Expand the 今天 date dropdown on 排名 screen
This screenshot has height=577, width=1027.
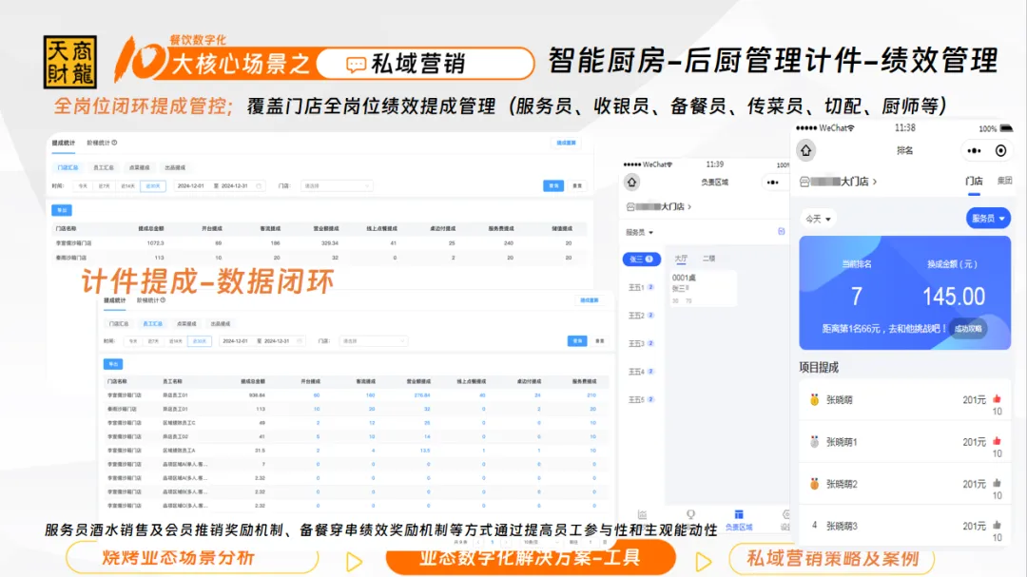point(817,219)
